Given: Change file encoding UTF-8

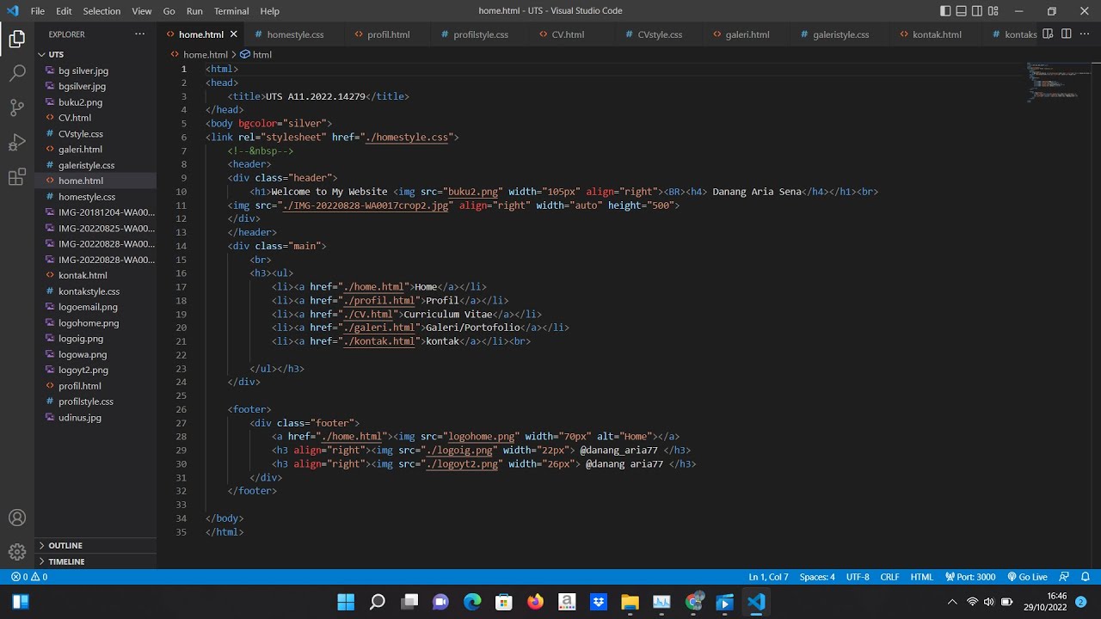Looking at the screenshot, I should (858, 577).
